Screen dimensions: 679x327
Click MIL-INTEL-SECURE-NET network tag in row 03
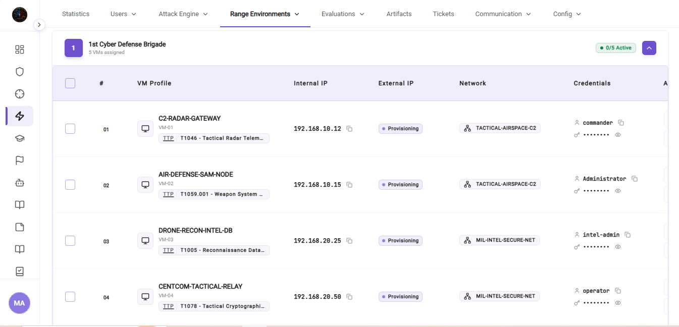pyautogui.click(x=499, y=240)
